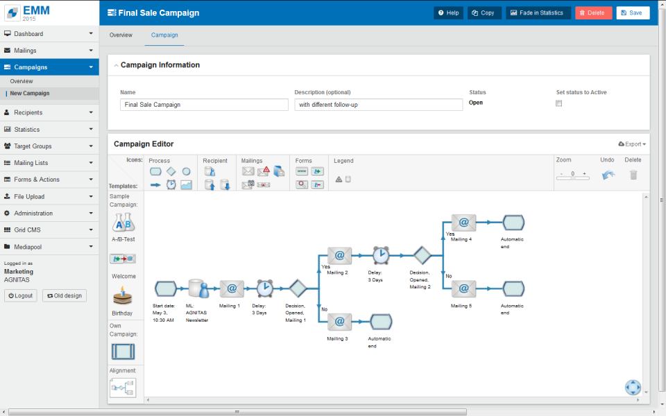The image size is (666, 416).
Task: Open the Export dropdown in Campaign Editor
Action: tap(632, 144)
